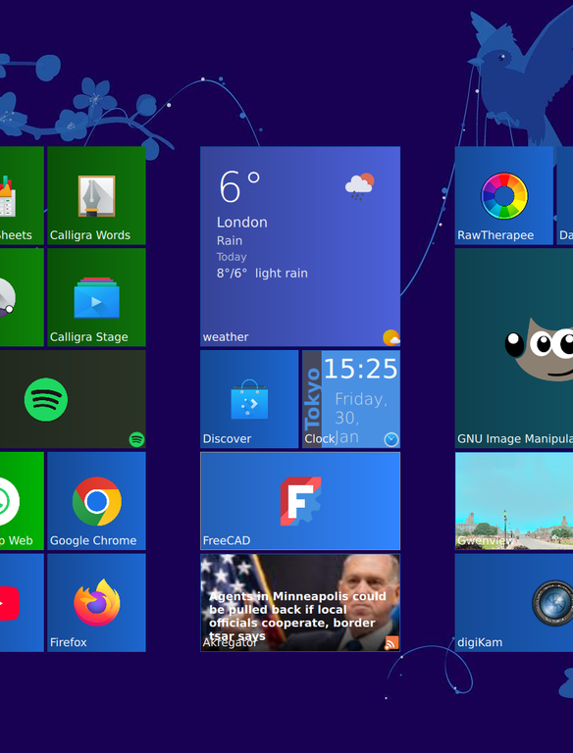The height and width of the screenshot is (753, 573).
Task: Click the Calligra Sheets tile
Action: (x=22, y=195)
